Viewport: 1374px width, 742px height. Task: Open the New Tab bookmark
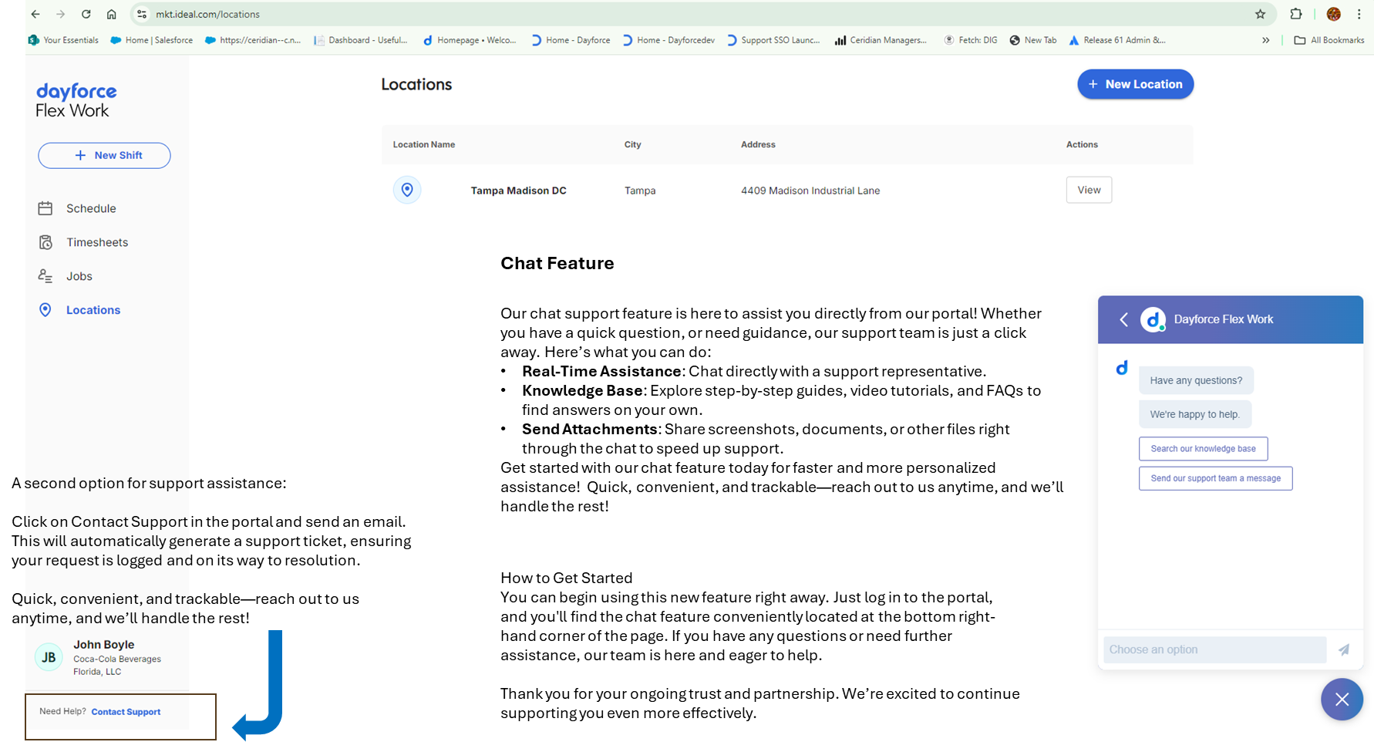[1033, 40]
